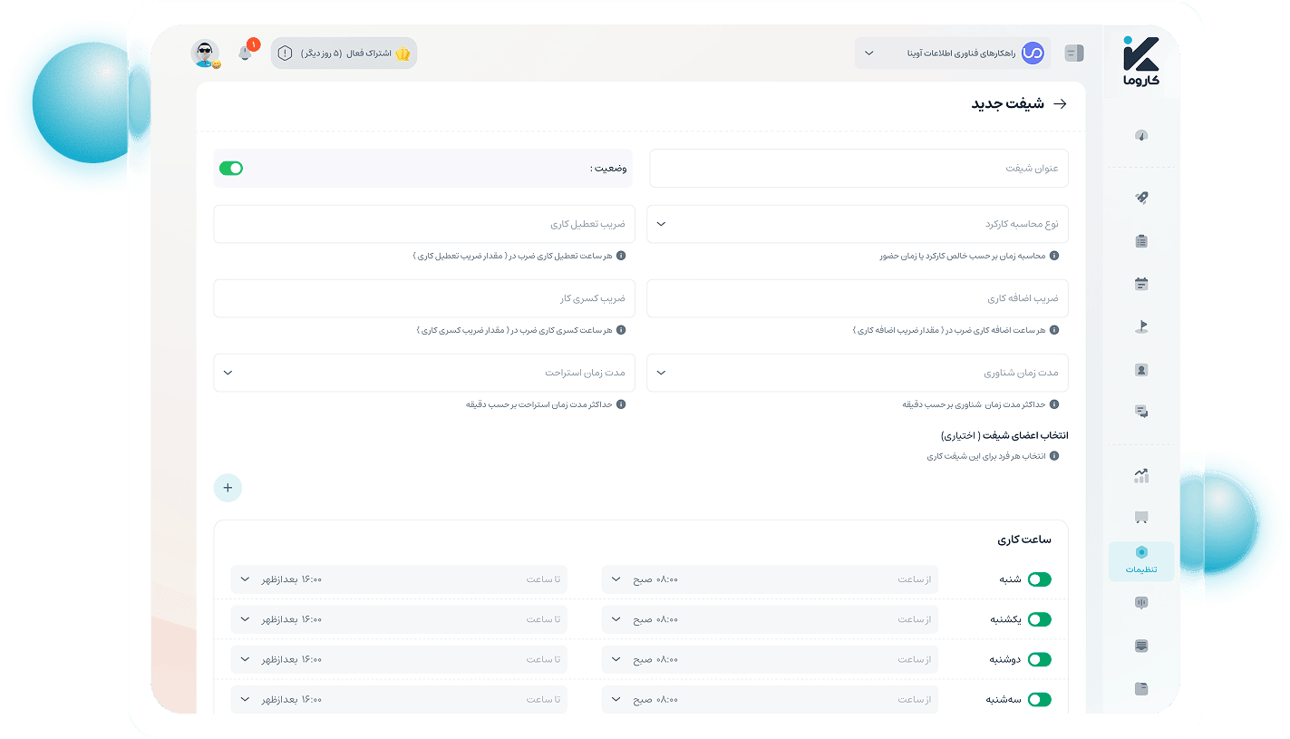The height and width of the screenshot is (739, 1290).
Task: Click the bottom folder-note icon in the sidebar
Action: click(x=1141, y=688)
